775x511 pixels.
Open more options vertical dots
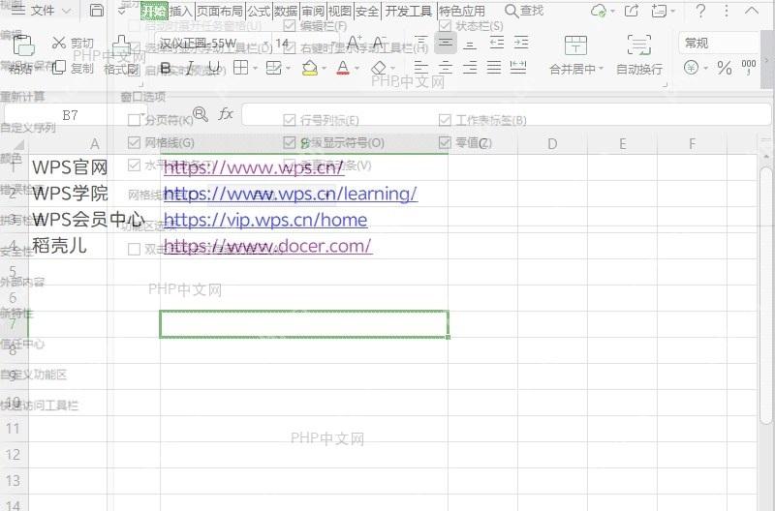pos(726,11)
